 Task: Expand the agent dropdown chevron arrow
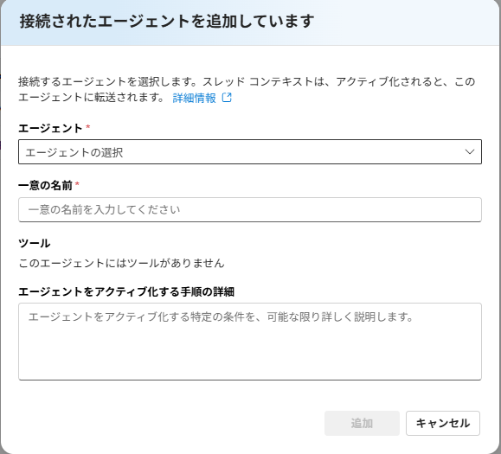(x=469, y=151)
